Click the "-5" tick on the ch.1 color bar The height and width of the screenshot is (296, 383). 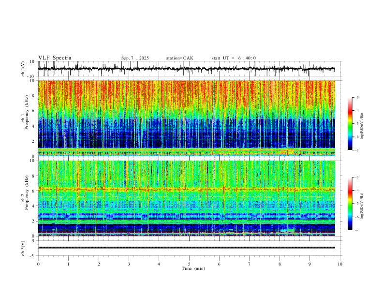click(x=356, y=124)
